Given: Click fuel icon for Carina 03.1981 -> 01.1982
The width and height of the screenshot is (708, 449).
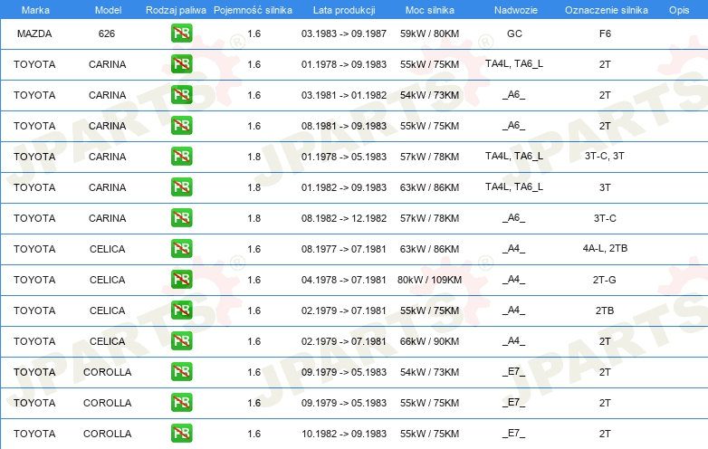Looking at the screenshot, I should coord(181,95).
